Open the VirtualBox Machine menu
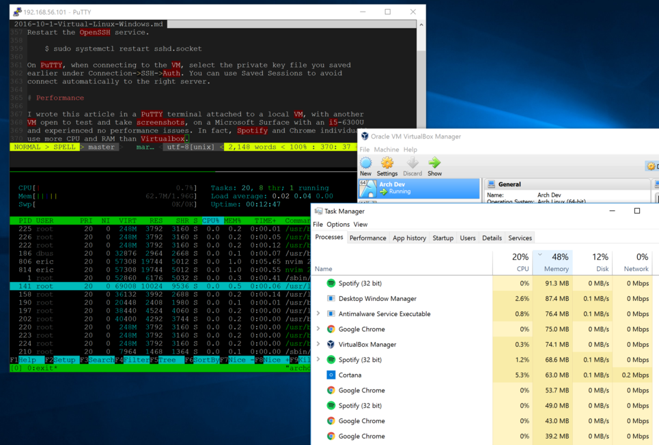Screen dimensions: 659x445 tap(387, 149)
